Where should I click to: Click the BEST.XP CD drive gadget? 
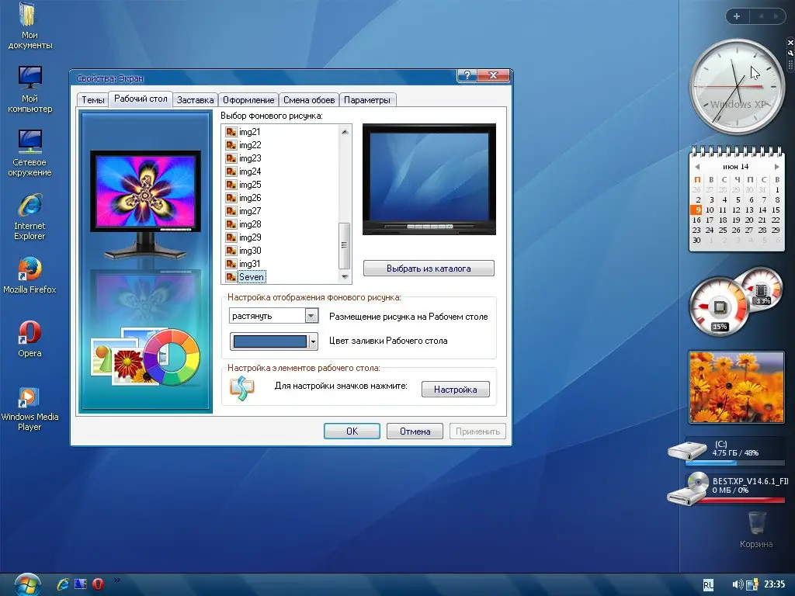point(727,488)
